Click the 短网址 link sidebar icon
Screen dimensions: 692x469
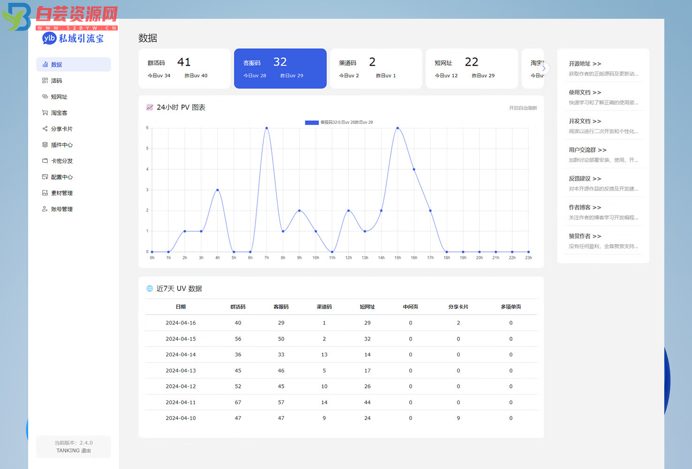(x=45, y=97)
